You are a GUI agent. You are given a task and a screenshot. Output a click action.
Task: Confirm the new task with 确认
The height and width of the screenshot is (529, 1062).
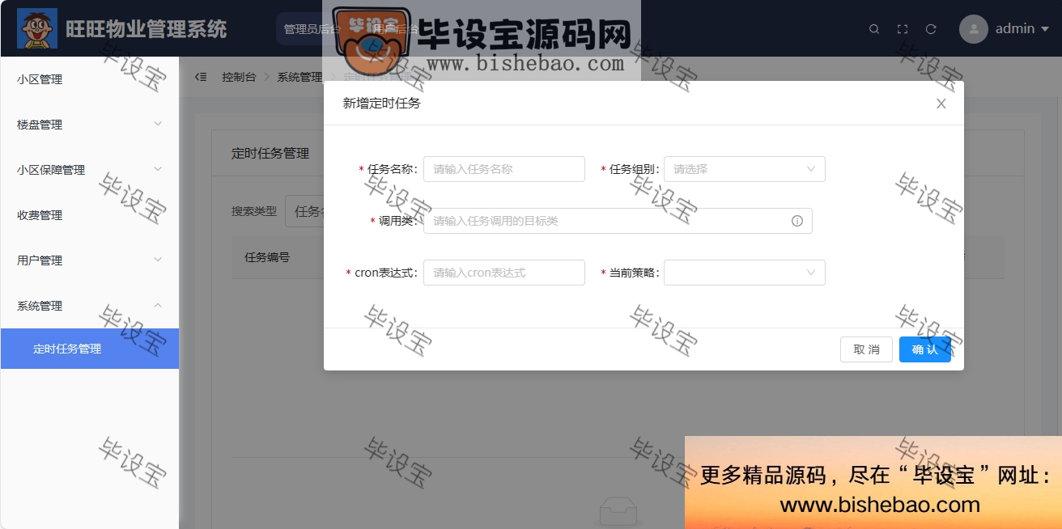(925, 349)
